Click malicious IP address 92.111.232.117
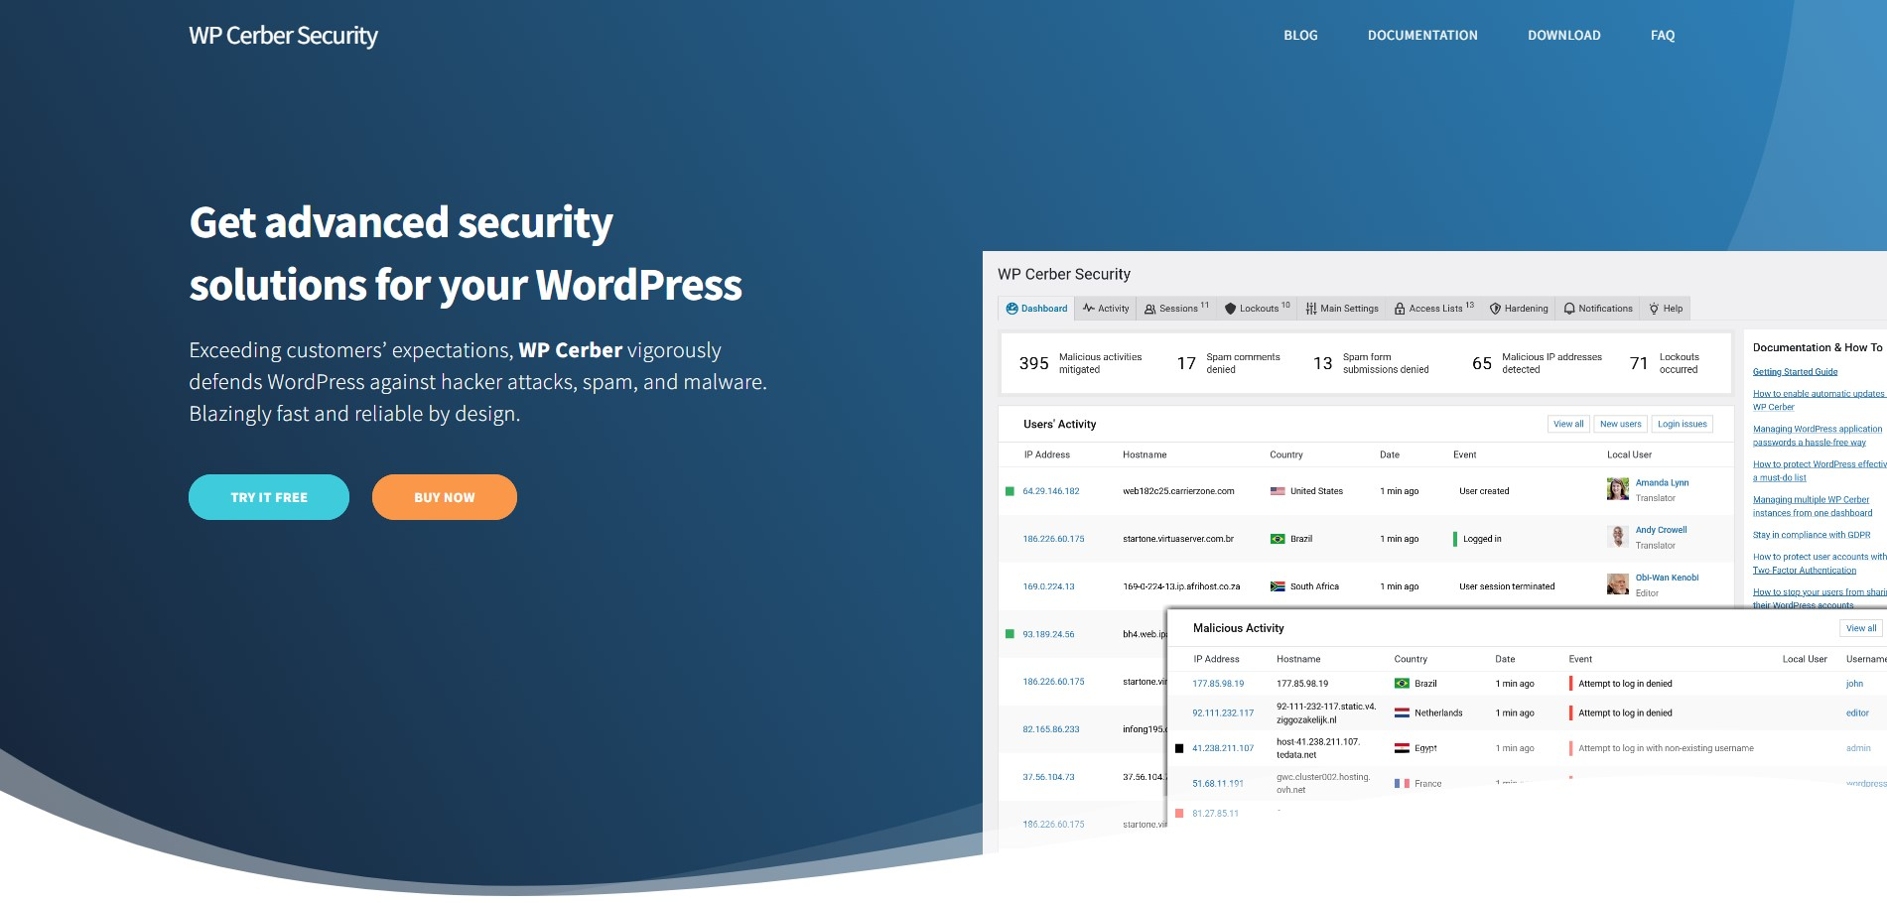The width and height of the screenshot is (1887, 903). tap(1223, 713)
